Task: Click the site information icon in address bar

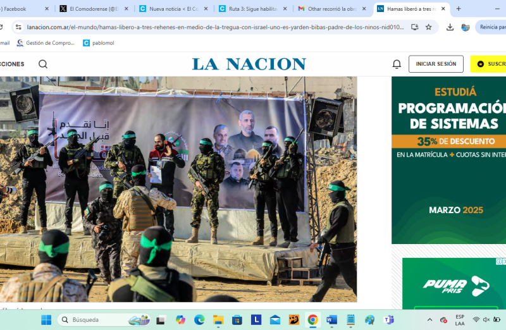Action: pos(18,27)
